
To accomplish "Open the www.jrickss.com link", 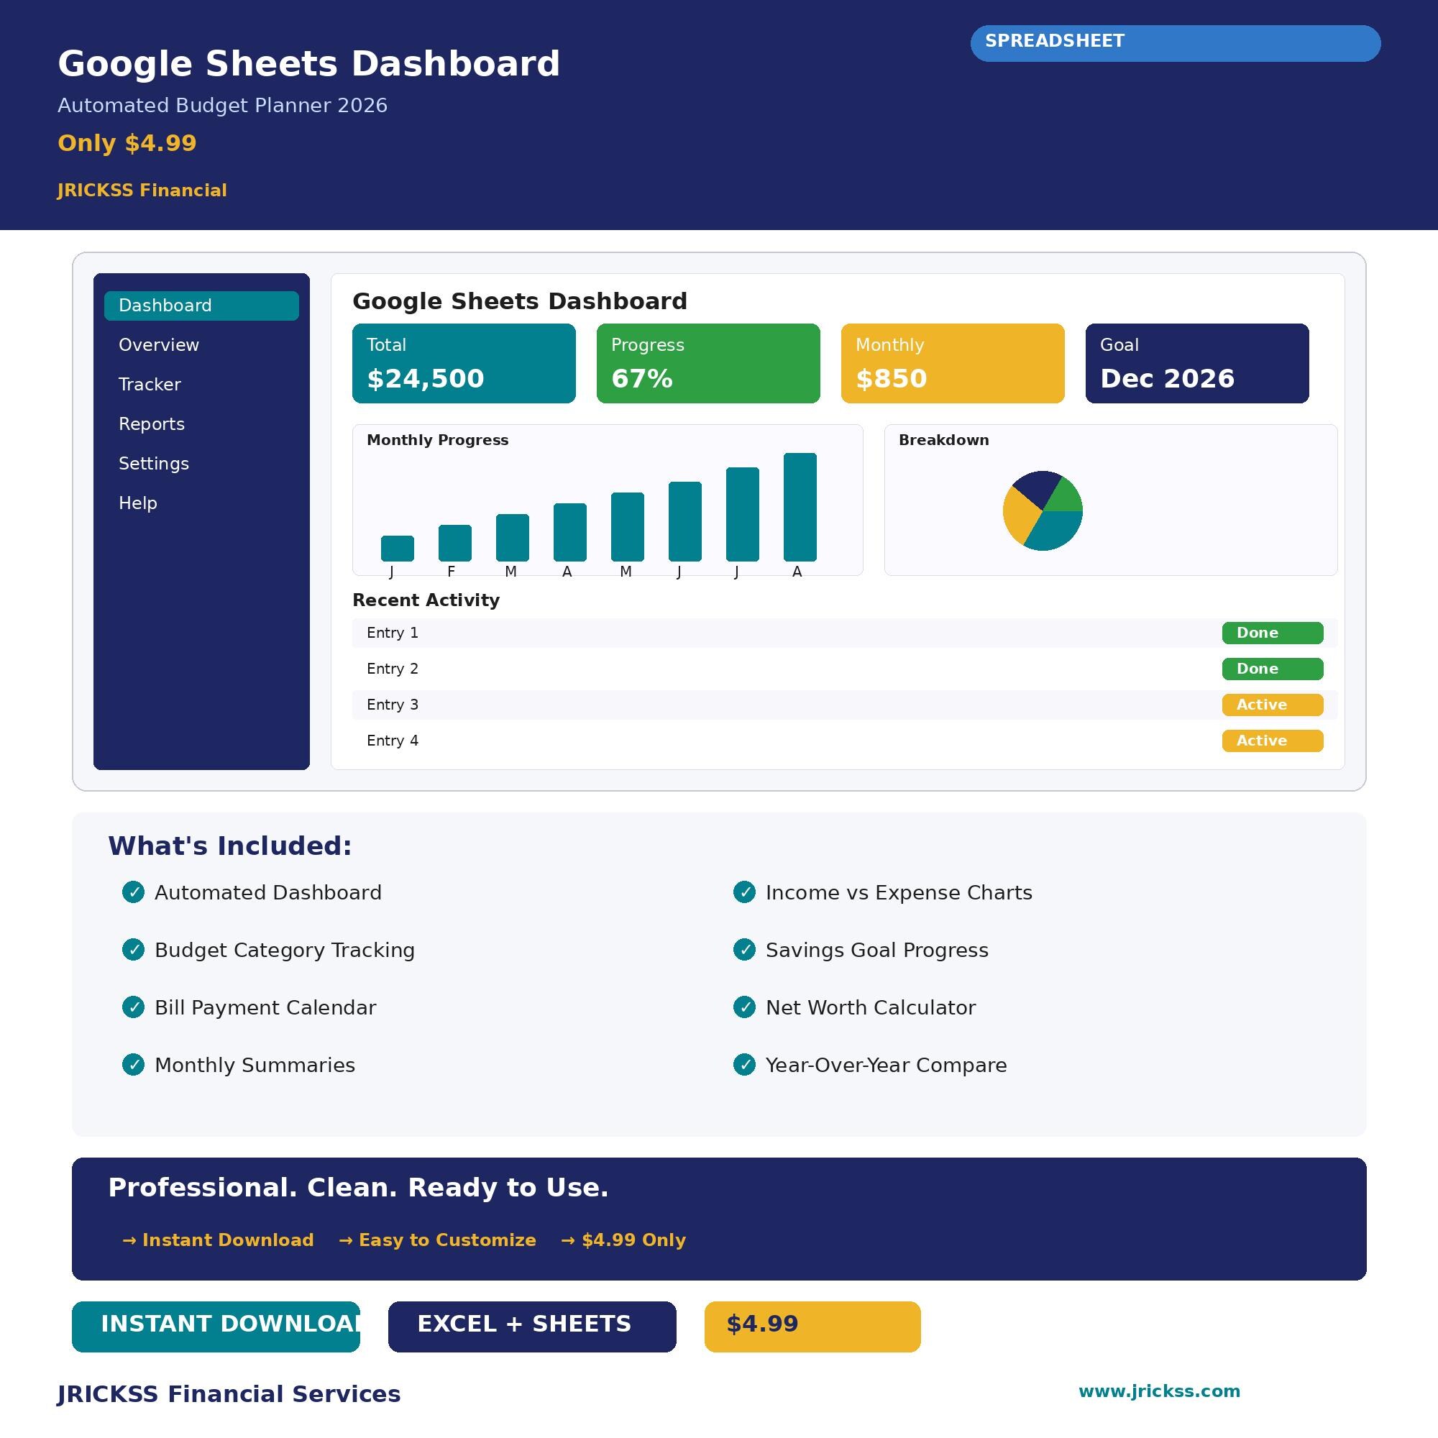I will click(1160, 1391).
